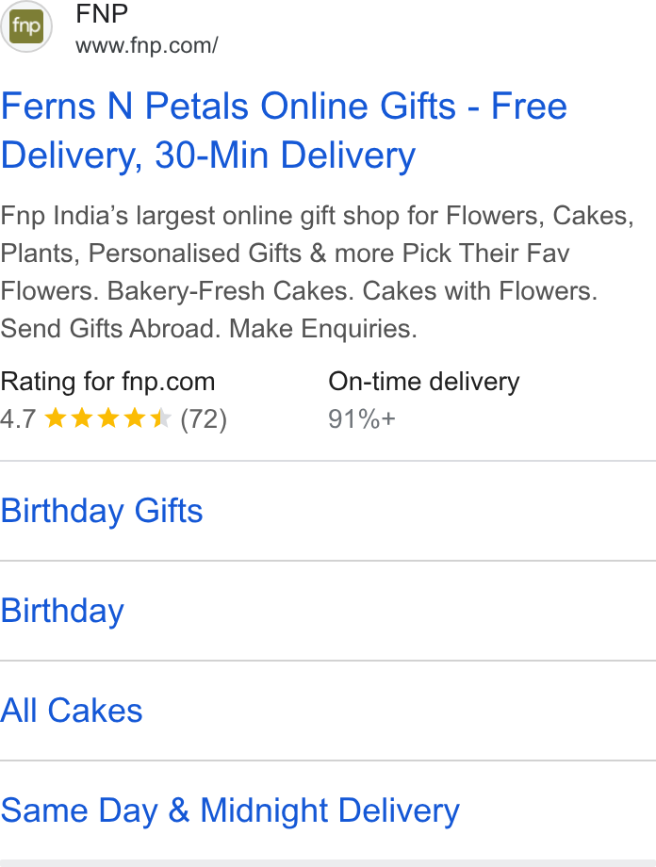Viewport: 656px width, 867px height.
Task: Open the Birthday Gifts sitelink
Action: [102, 511]
